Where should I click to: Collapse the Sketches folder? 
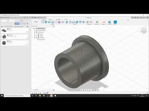coord(35,38)
